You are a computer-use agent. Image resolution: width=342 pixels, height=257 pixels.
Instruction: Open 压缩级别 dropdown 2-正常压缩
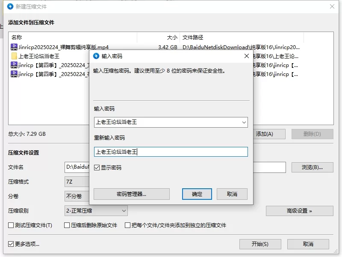point(96,211)
